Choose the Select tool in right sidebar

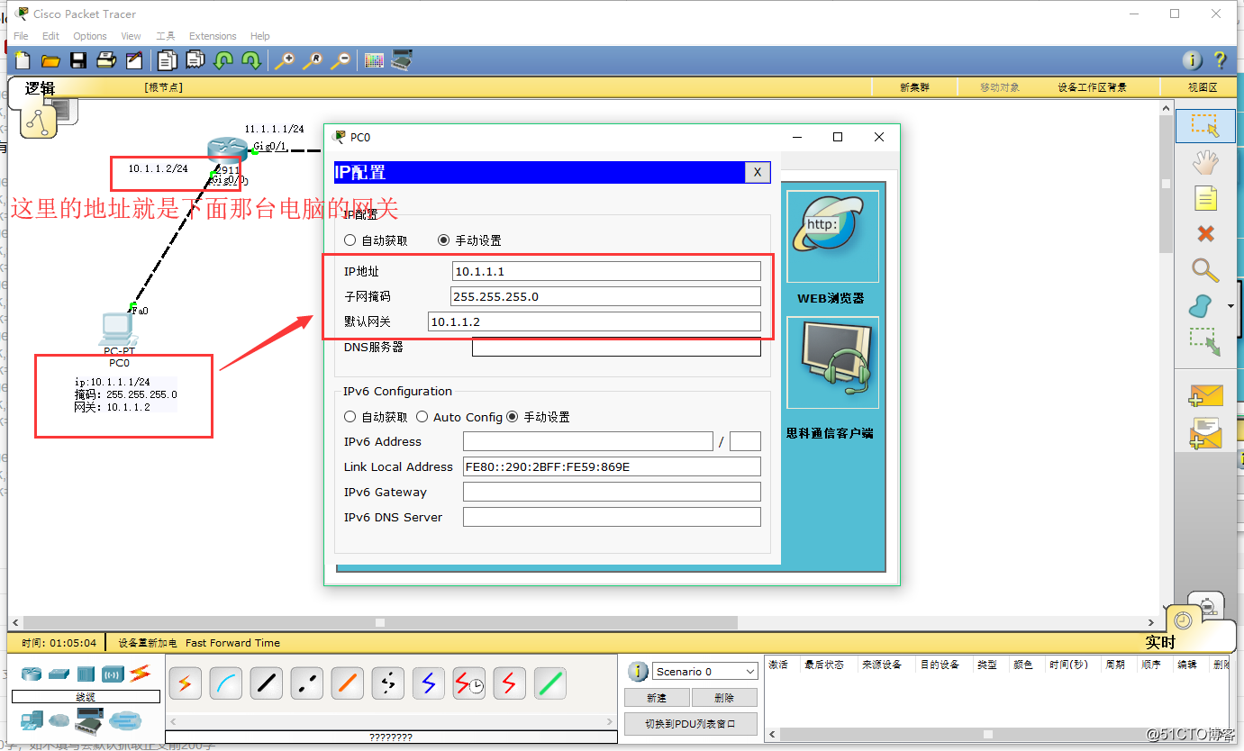point(1204,126)
